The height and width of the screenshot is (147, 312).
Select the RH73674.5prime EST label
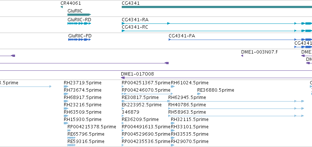click(82, 90)
